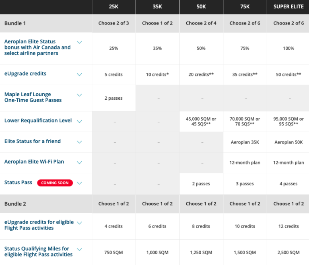Click the '12 credits' cell
This screenshot has width=309, height=265.
click(x=288, y=226)
